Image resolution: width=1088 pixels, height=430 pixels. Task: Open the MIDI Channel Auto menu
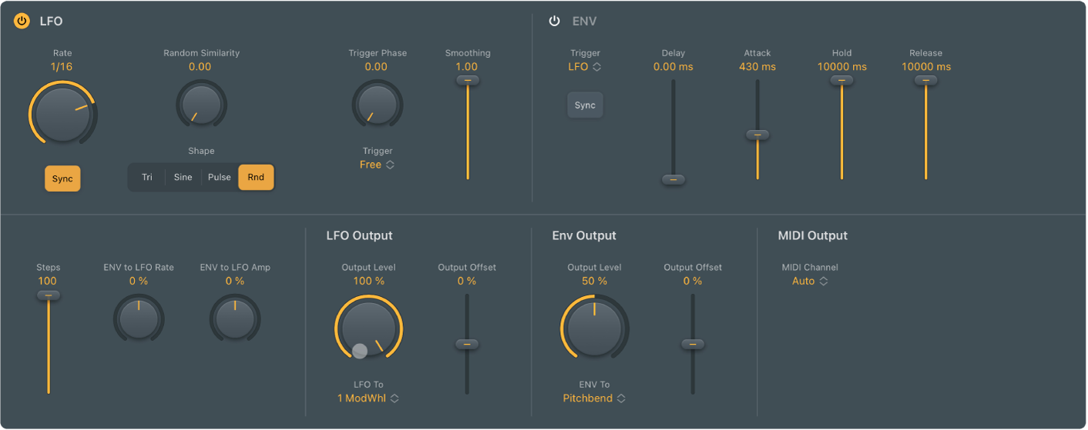pyautogui.click(x=810, y=282)
